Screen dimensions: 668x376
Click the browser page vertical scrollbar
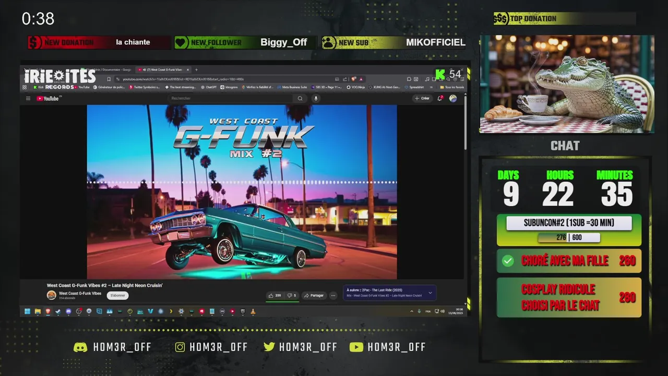pyautogui.click(x=466, y=123)
